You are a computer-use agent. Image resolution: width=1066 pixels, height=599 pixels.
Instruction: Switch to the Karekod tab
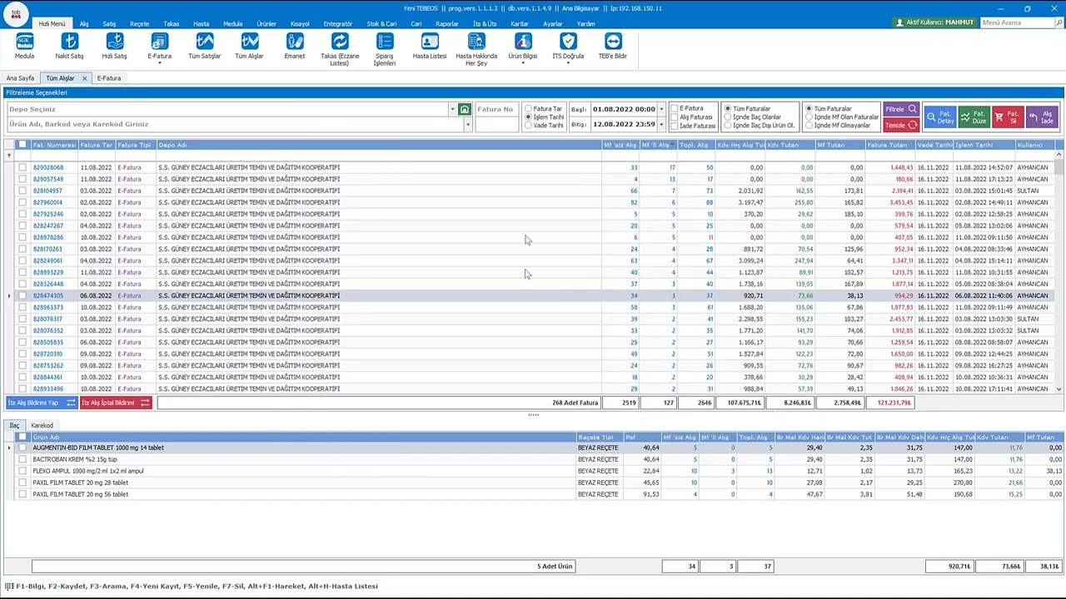42,425
